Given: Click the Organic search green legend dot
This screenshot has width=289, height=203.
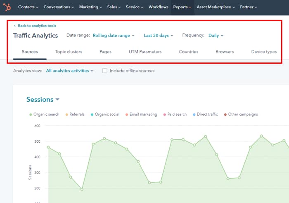Looking at the screenshot, I should pyautogui.click(x=31, y=115).
